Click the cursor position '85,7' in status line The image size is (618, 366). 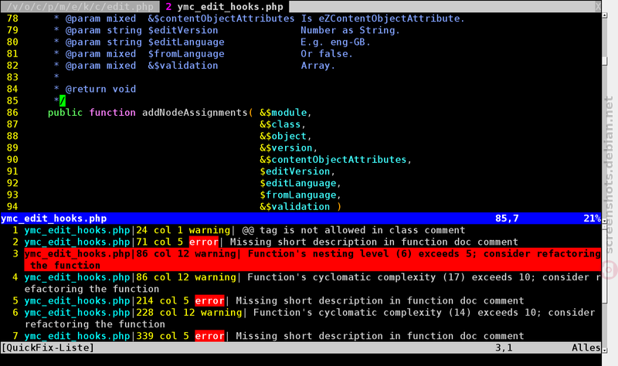coord(507,219)
